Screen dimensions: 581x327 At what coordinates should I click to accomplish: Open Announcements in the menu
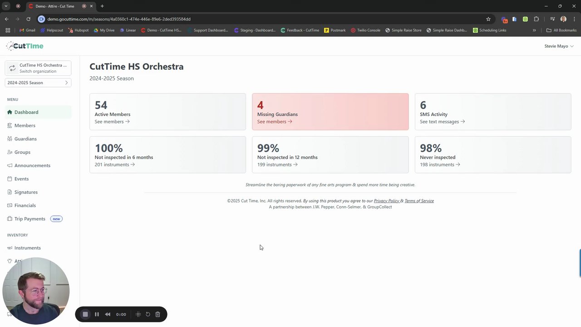32,165
